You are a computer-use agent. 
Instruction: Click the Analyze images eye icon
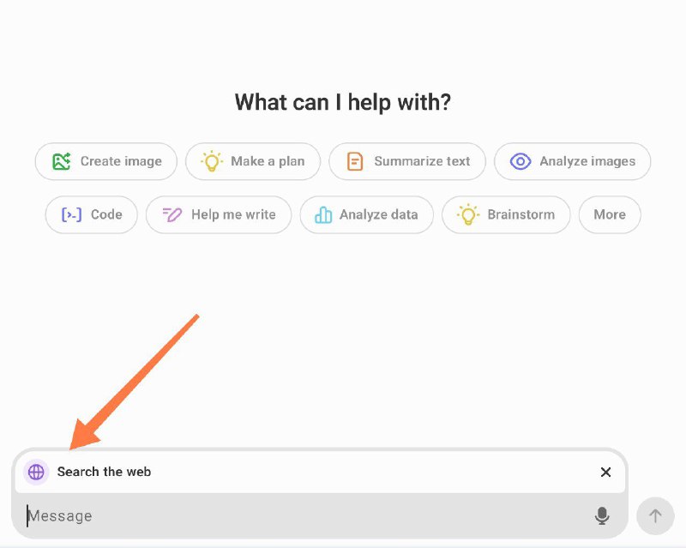[x=521, y=161]
